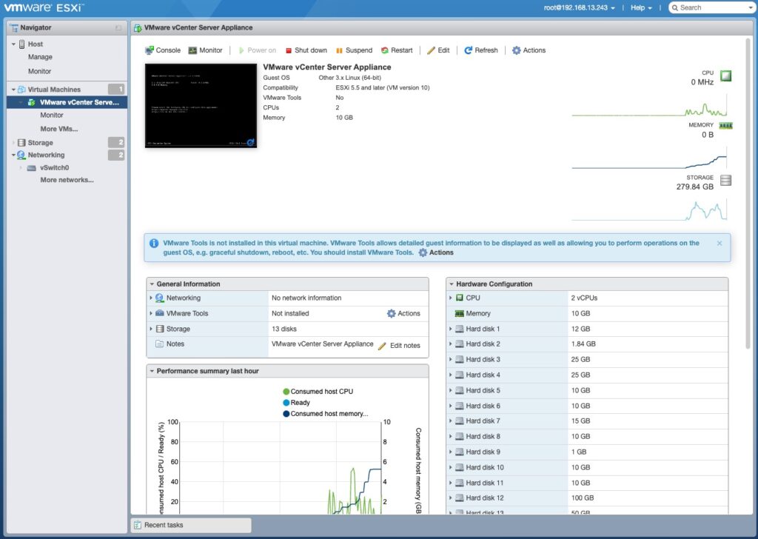Expand the Networking row in General Information

151,298
